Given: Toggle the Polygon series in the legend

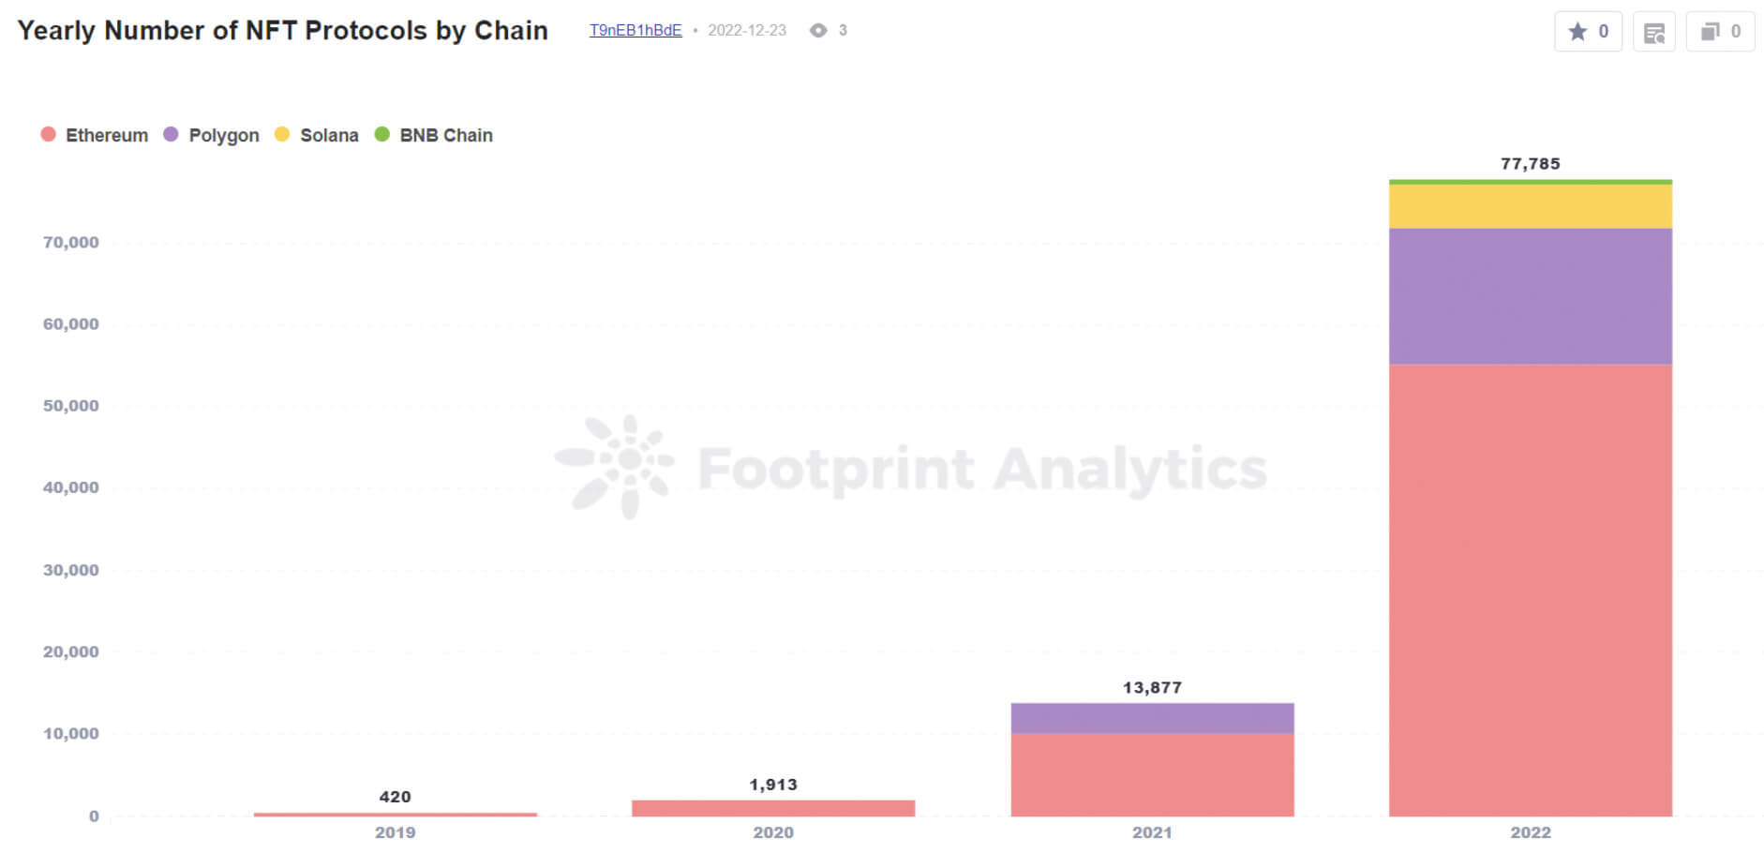Looking at the screenshot, I should (x=223, y=134).
